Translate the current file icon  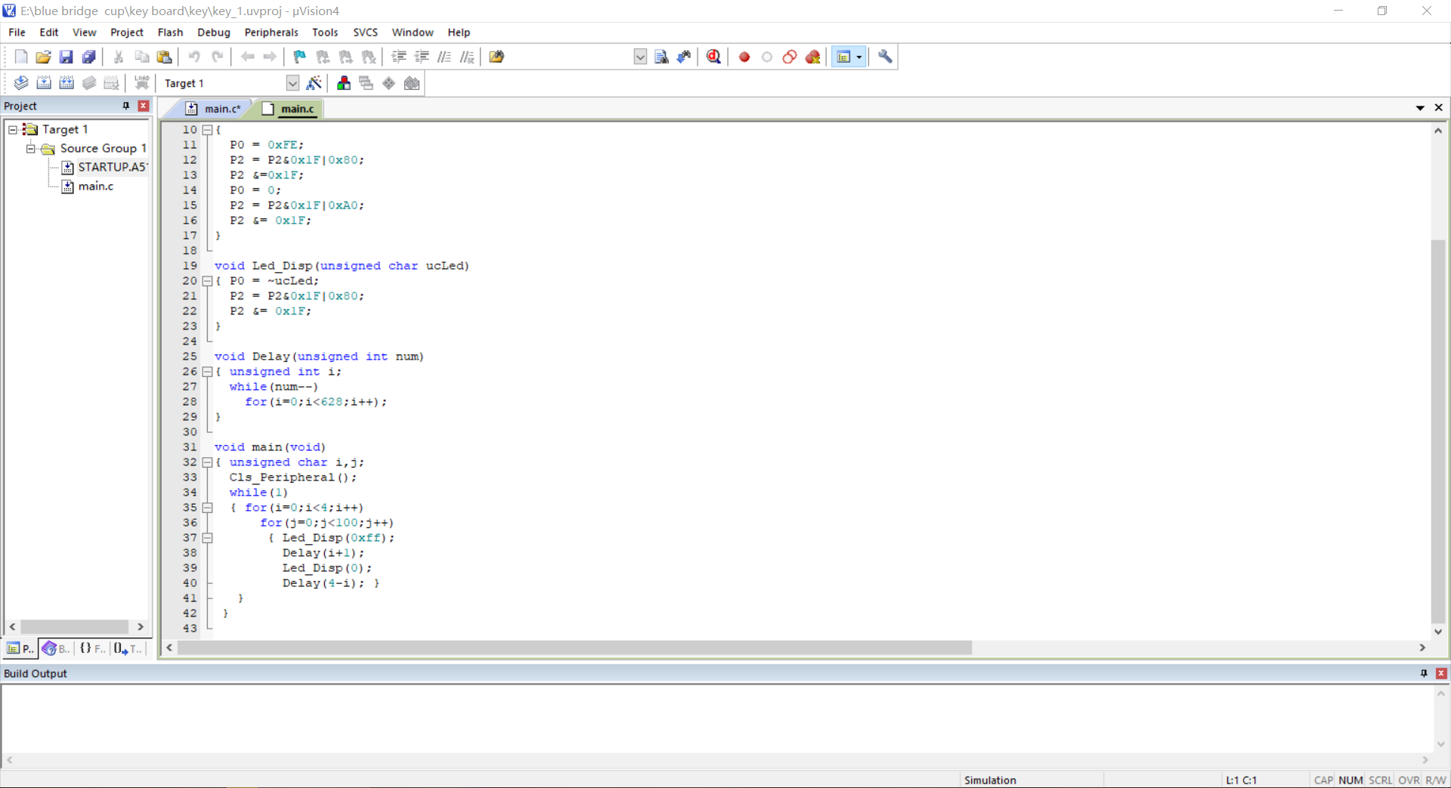pos(21,83)
